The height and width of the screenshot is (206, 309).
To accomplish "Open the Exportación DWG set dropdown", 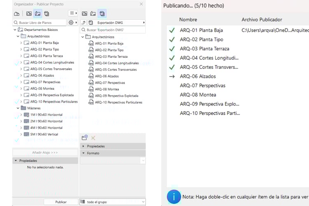I will pos(117,23).
